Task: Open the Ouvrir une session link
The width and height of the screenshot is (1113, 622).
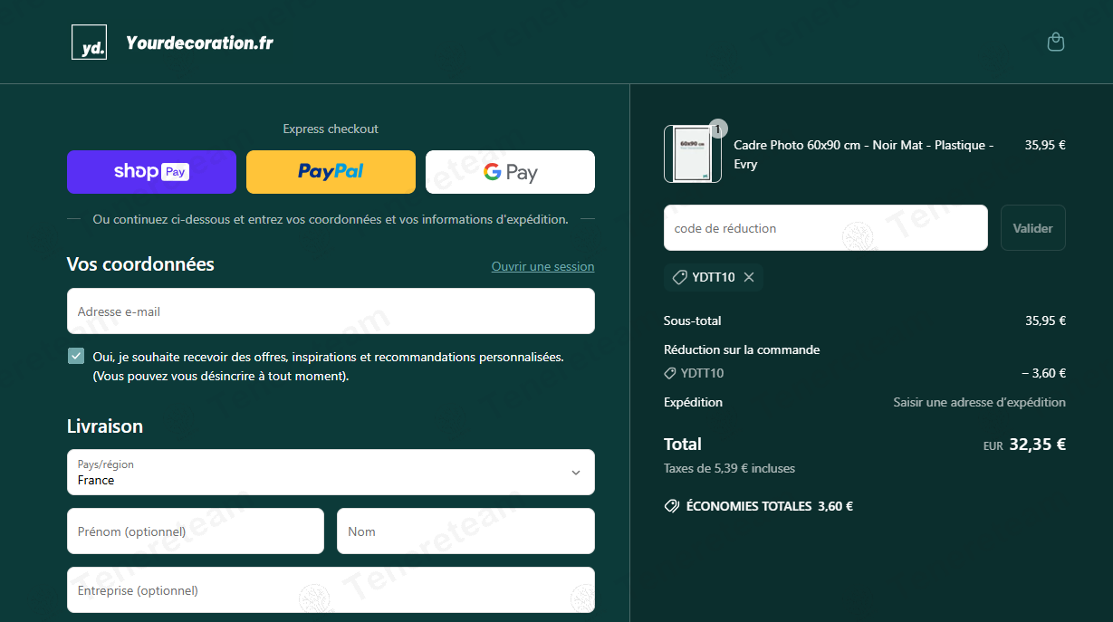Action: (542, 266)
